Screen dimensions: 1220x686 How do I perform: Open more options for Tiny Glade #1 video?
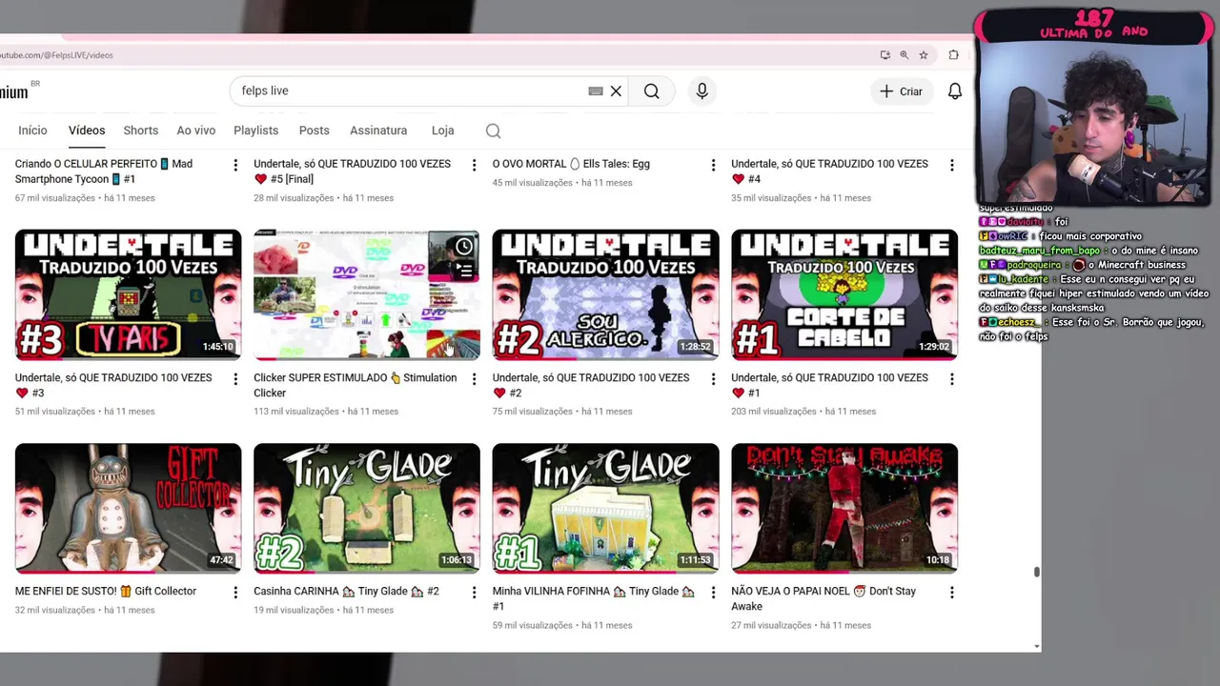coord(713,593)
